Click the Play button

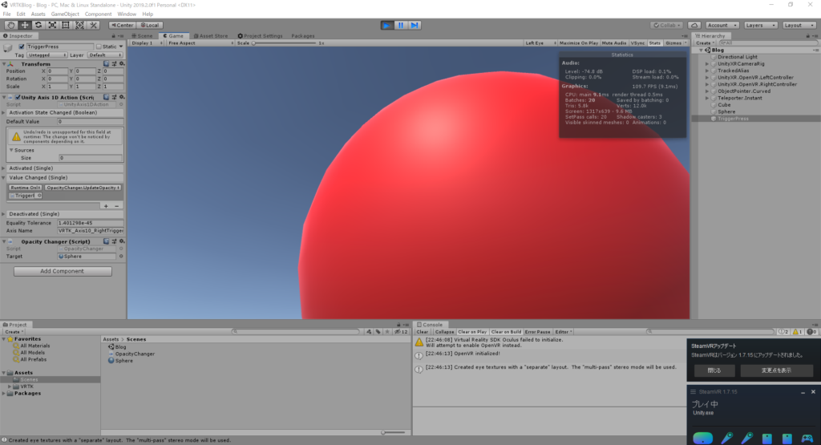[x=387, y=25]
